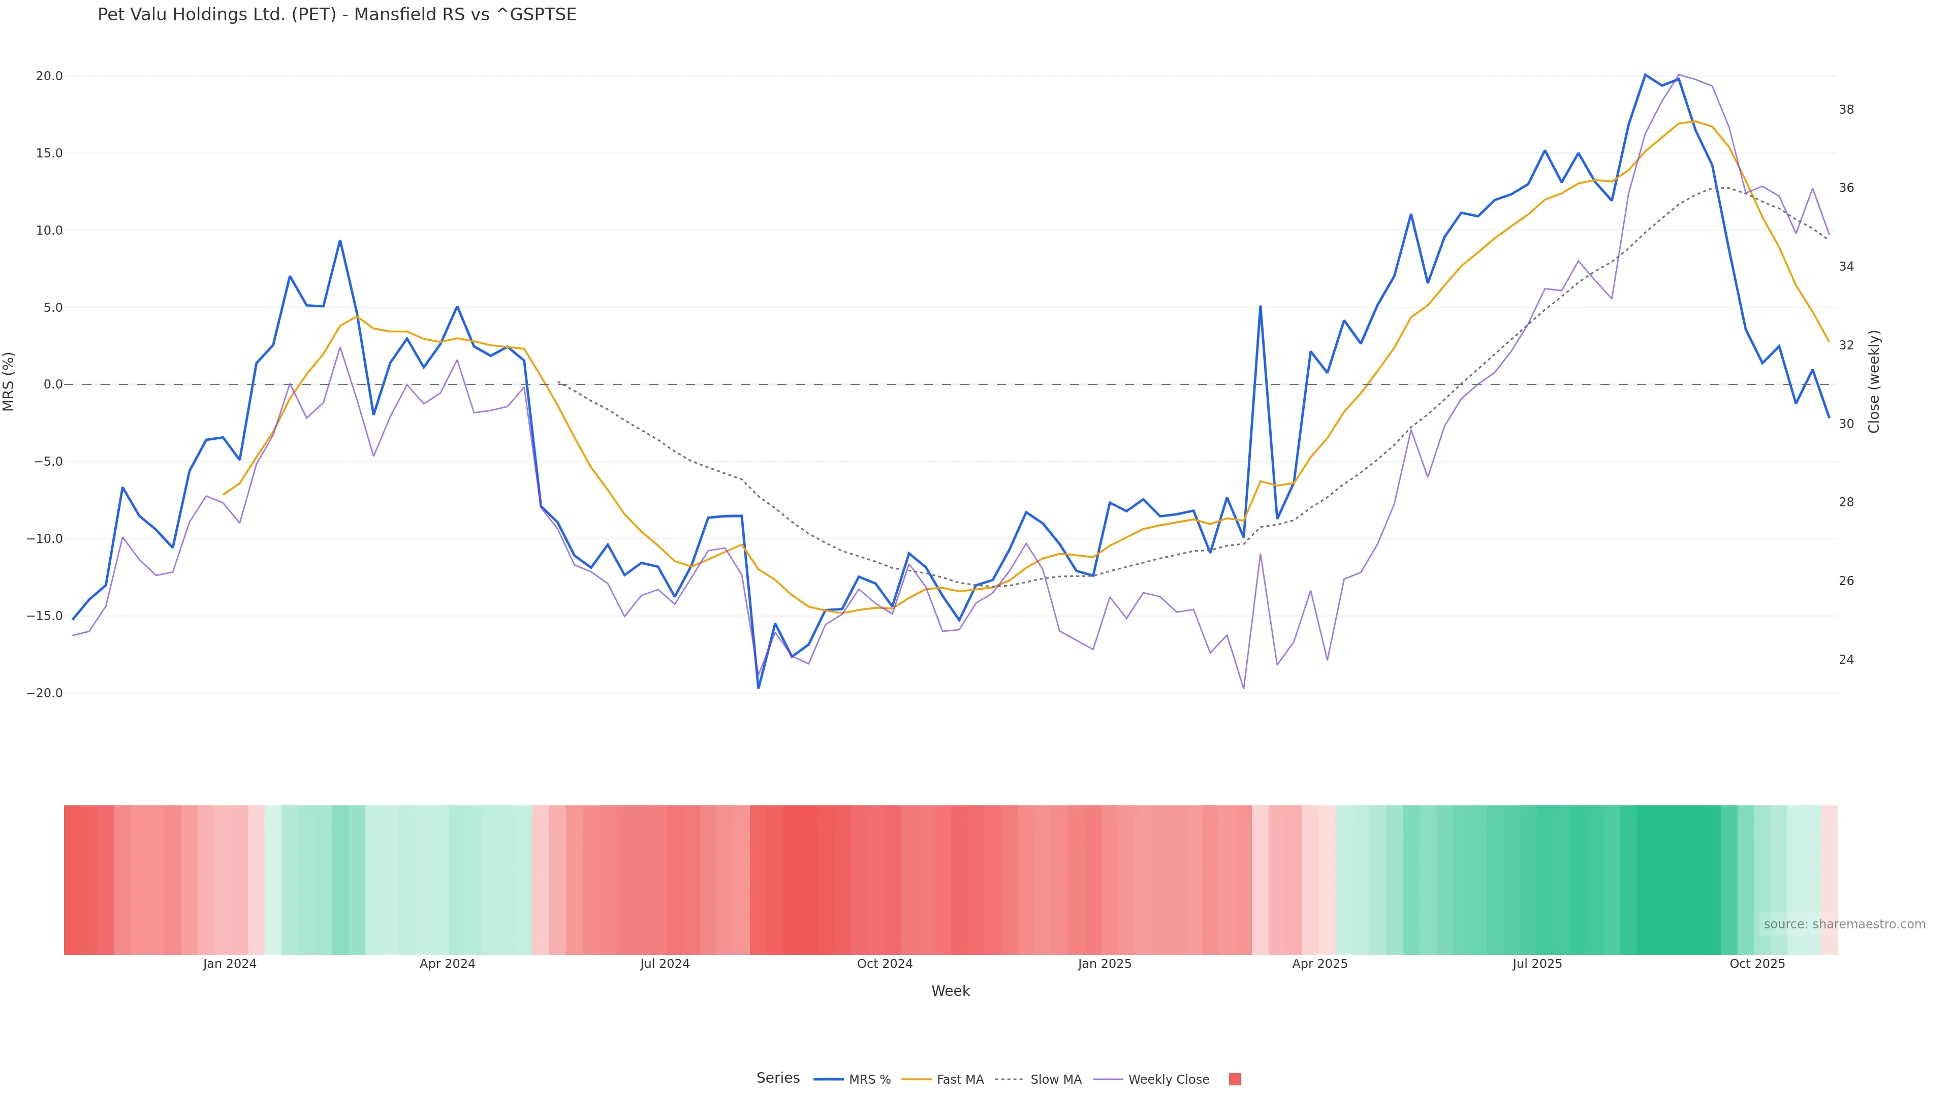Select the 'Close (weekly)' right axis title
The width and height of the screenshot is (1951, 1097).
click(x=1874, y=381)
